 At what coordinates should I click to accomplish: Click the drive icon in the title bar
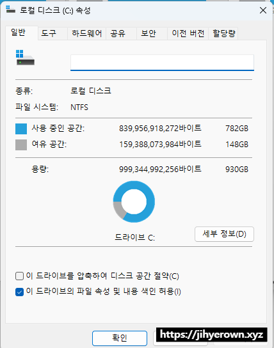(x=10, y=10)
